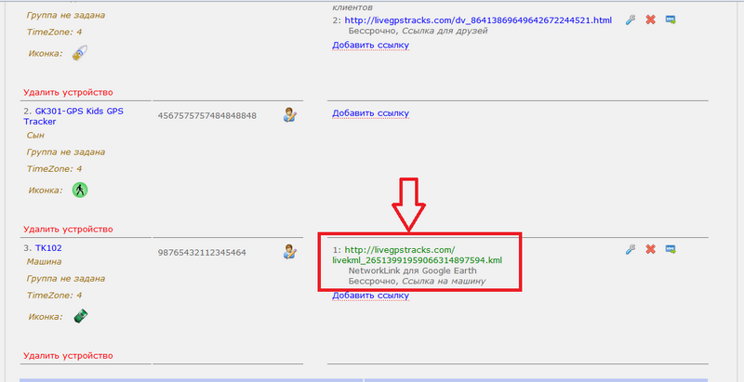Open the green livekml .kml link
744x382 pixels.
coord(417,255)
